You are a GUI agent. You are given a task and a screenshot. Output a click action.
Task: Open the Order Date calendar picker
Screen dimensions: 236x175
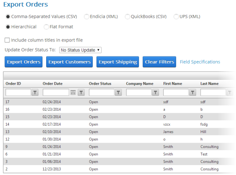(73, 92)
